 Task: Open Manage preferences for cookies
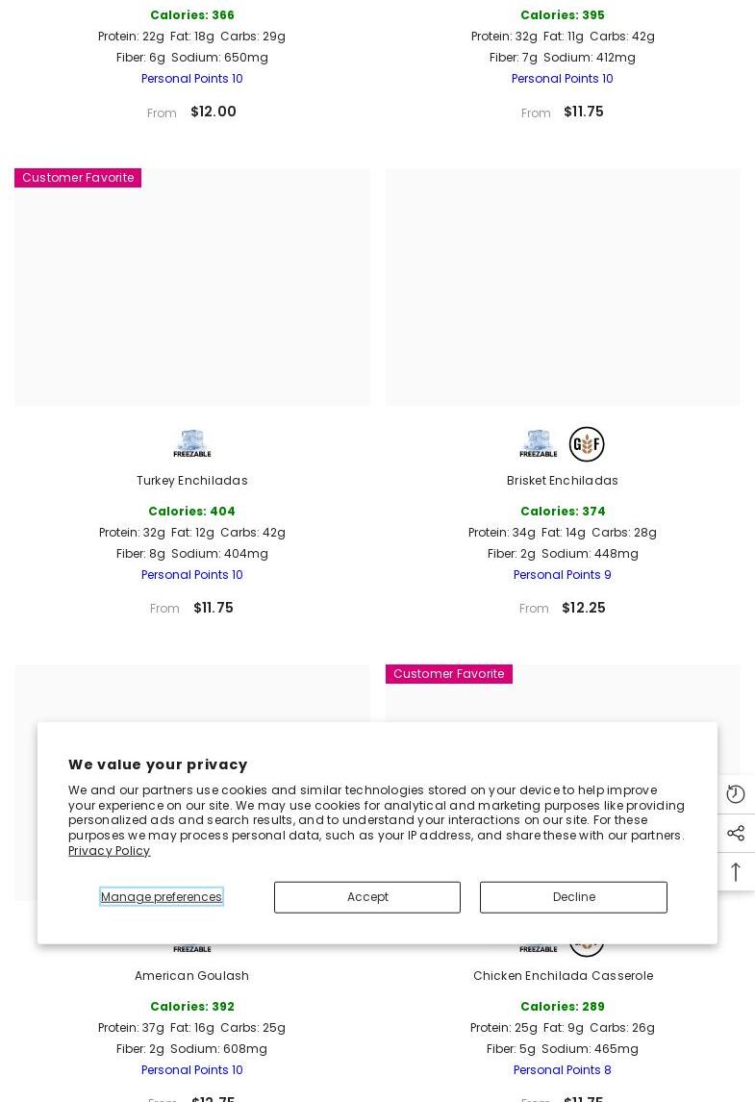pyautogui.click(x=162, y=897)
